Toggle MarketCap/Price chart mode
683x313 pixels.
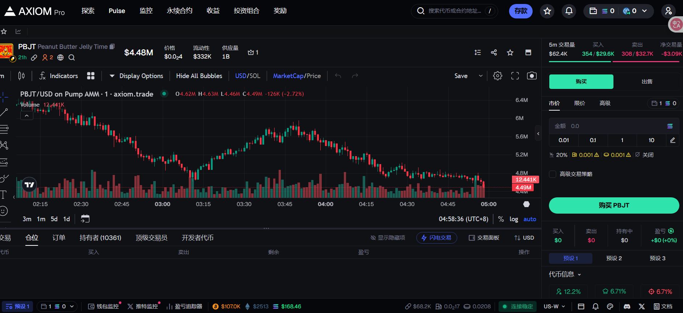[x=297, y=76]
